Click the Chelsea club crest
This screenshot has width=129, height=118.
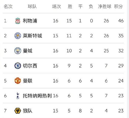point(18,66)
